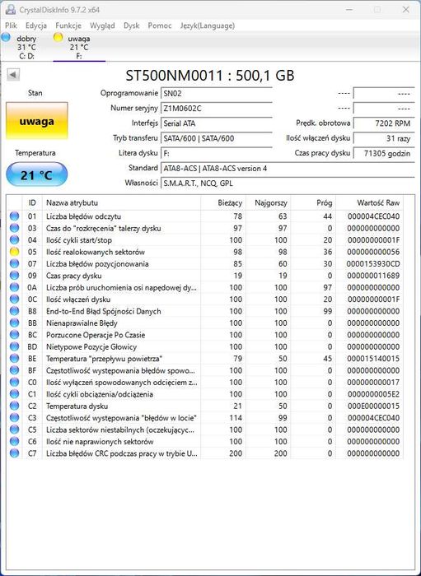
Task: Click the '31 razy' power-on count field
Action: 383,138
